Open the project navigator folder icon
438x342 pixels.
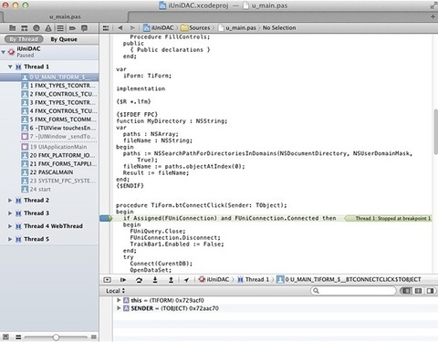[x=13, y=28]
